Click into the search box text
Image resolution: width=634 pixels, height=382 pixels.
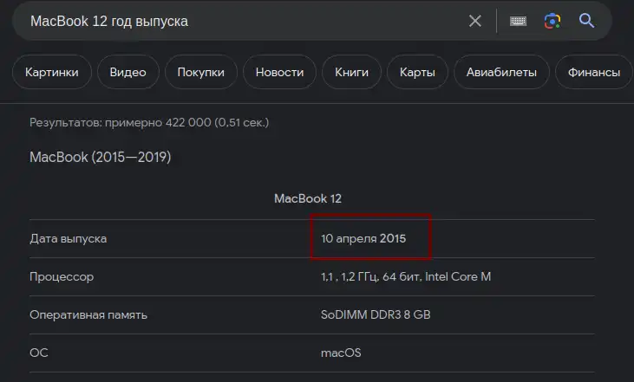109,21
